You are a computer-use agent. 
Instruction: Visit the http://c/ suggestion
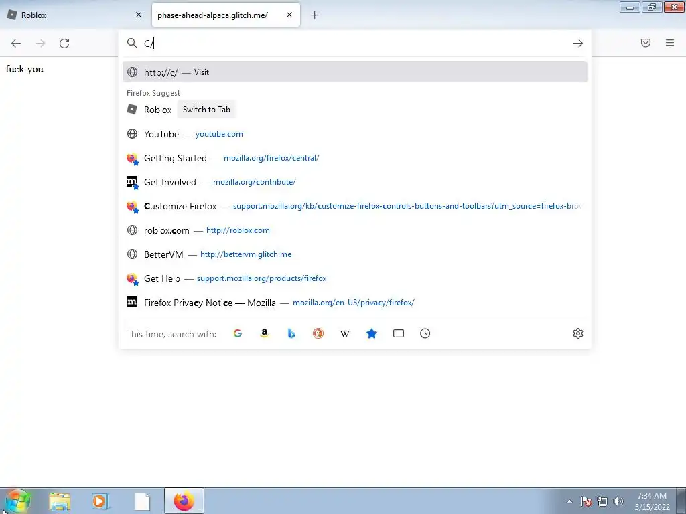coord(355,72)
